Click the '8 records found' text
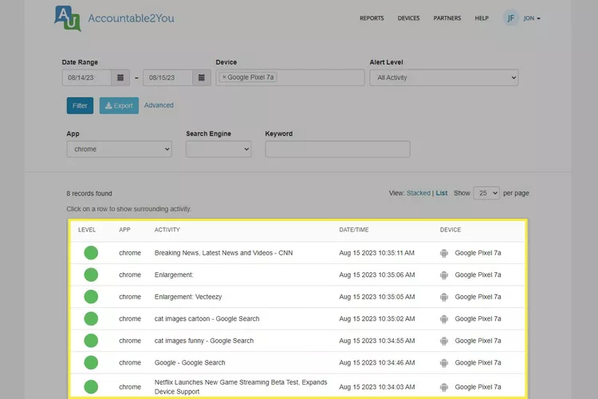 coord(89,194)
